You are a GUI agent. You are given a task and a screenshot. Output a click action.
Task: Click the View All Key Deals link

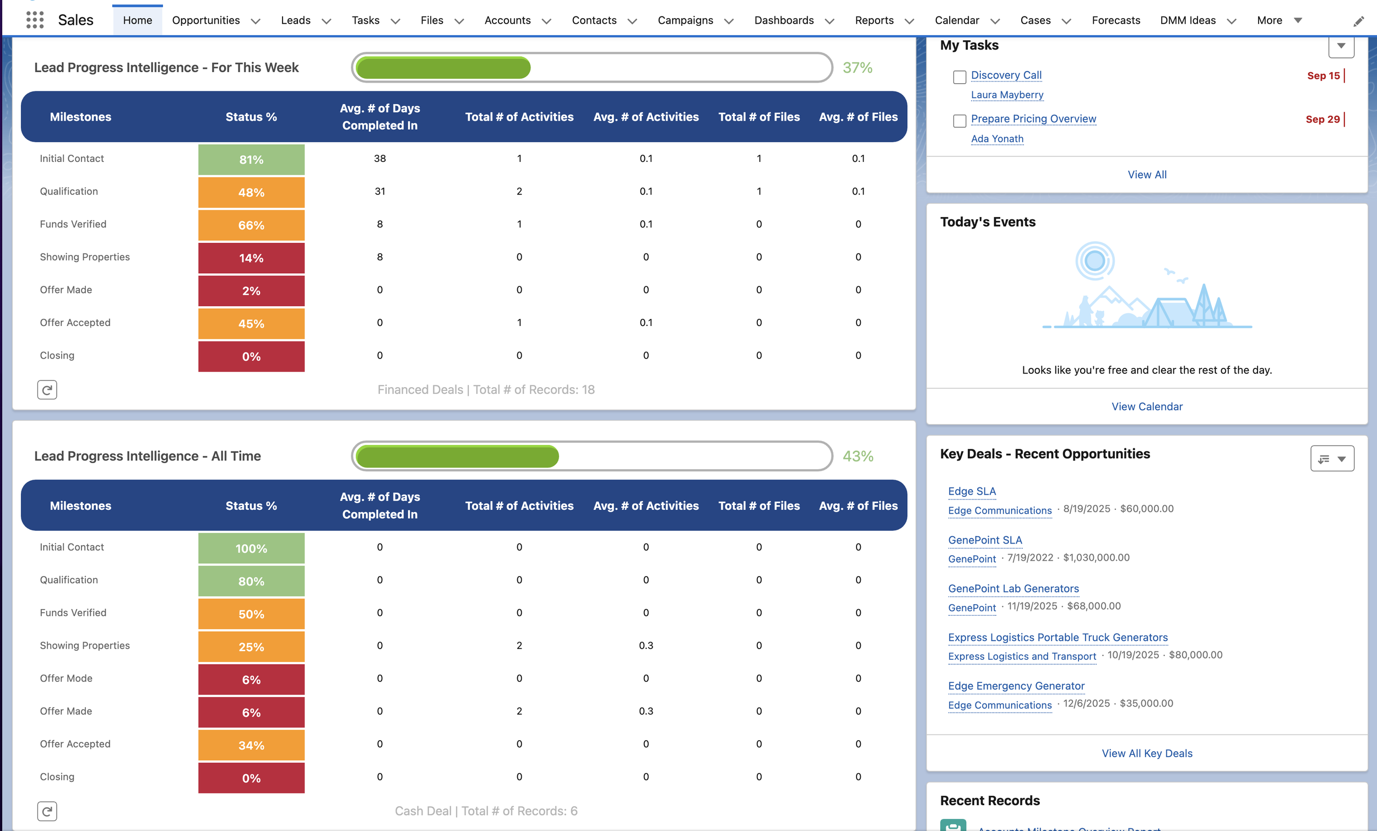click(x=1147, y=753)
